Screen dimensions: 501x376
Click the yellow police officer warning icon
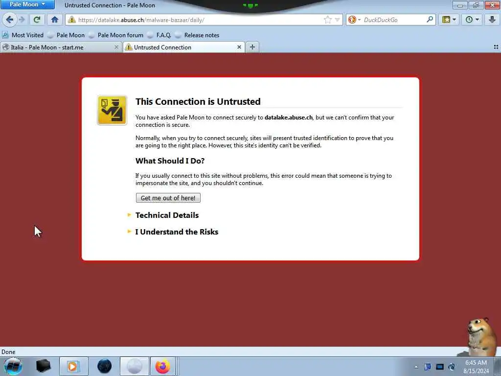pos(112,110)
